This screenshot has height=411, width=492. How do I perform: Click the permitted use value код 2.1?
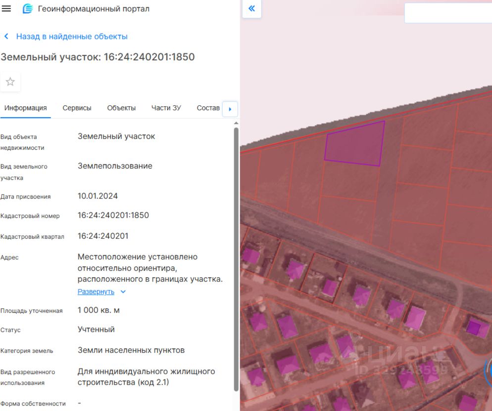pos(146,377)
